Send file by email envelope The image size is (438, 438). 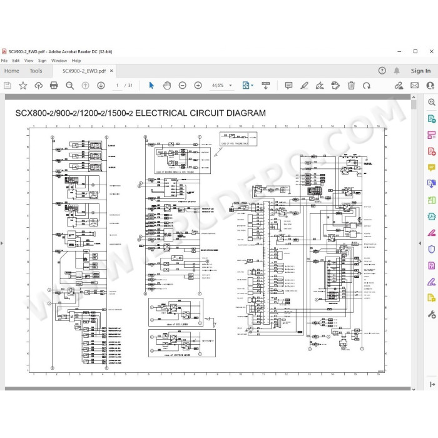pyautogui.click(x=414, y=86)
